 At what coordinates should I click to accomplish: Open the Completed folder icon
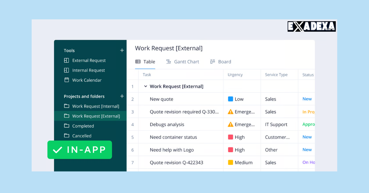pyautogui.click(x=66, y=126)
